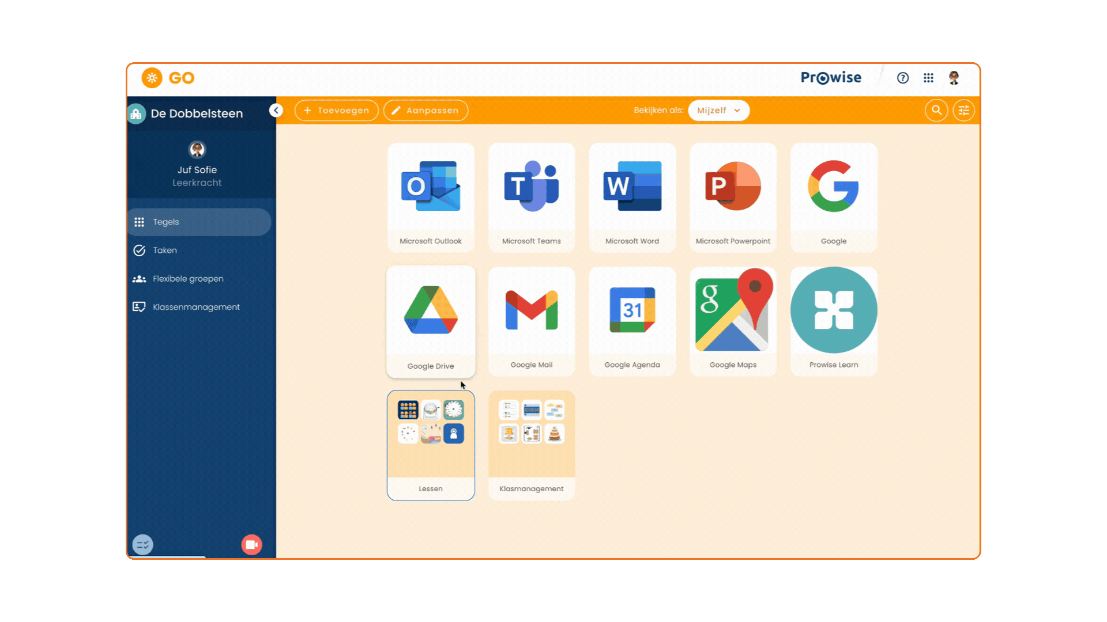Image resolution: width=1107 pixels, height=622 pixels.
Task: Click the Toevoegen button
Action: [x=336, y=110]
